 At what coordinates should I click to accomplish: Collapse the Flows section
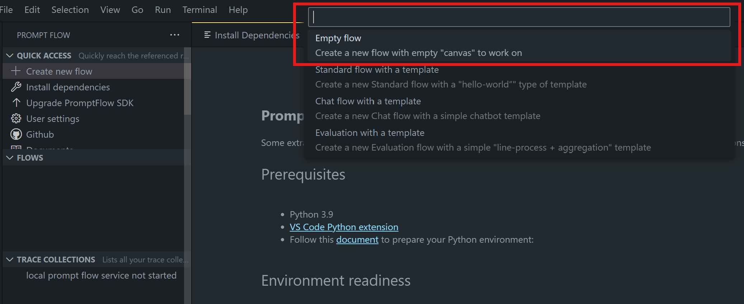click(x=10, y=158)
